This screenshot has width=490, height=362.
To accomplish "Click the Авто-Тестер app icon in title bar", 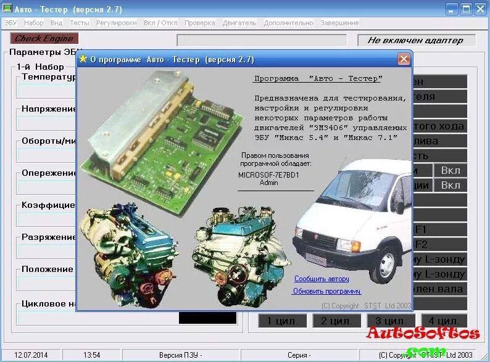I will [x=7, y=9].
